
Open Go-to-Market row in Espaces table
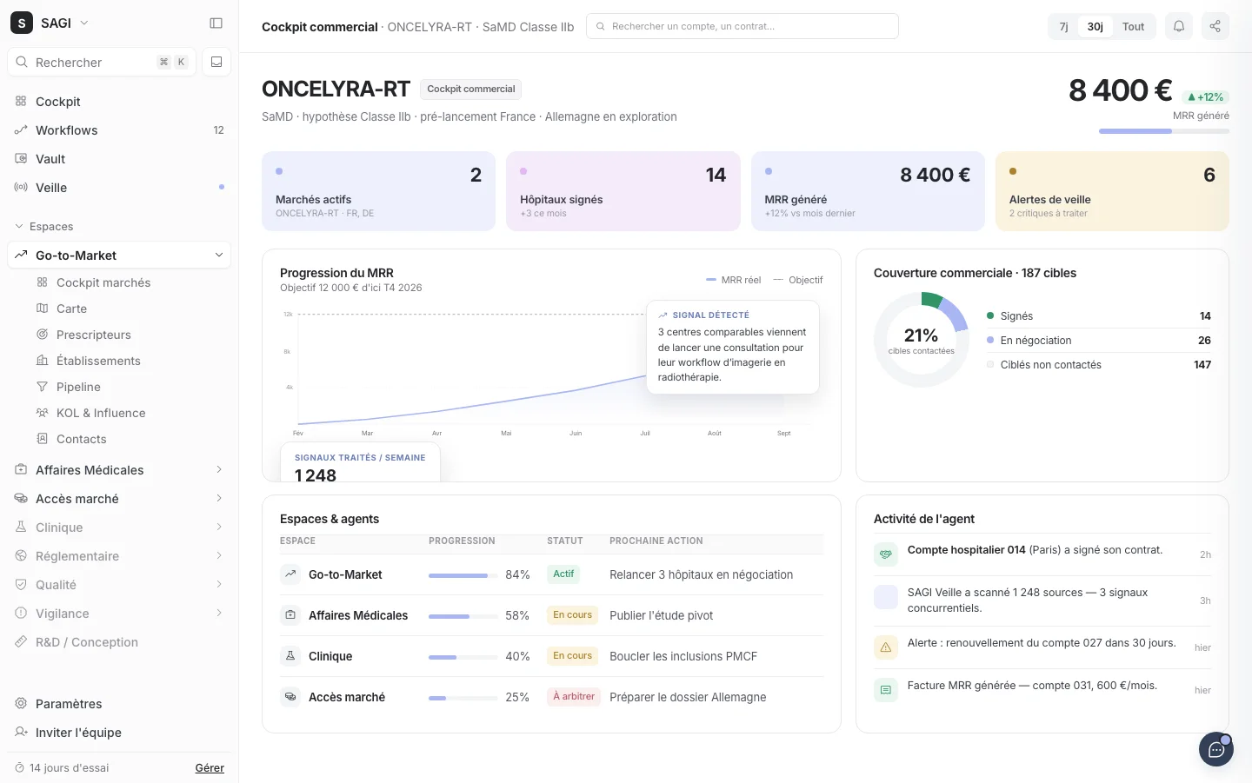551,574
